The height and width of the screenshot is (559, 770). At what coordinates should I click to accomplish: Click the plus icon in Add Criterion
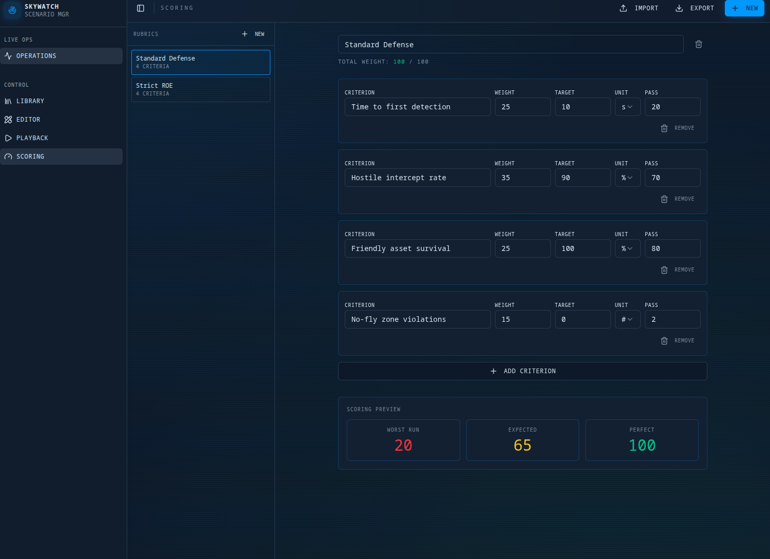493,371
